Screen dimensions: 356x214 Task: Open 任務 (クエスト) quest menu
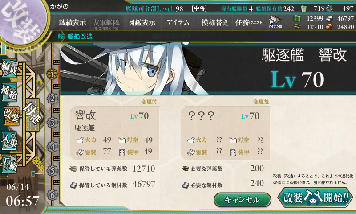coord(249,22)
